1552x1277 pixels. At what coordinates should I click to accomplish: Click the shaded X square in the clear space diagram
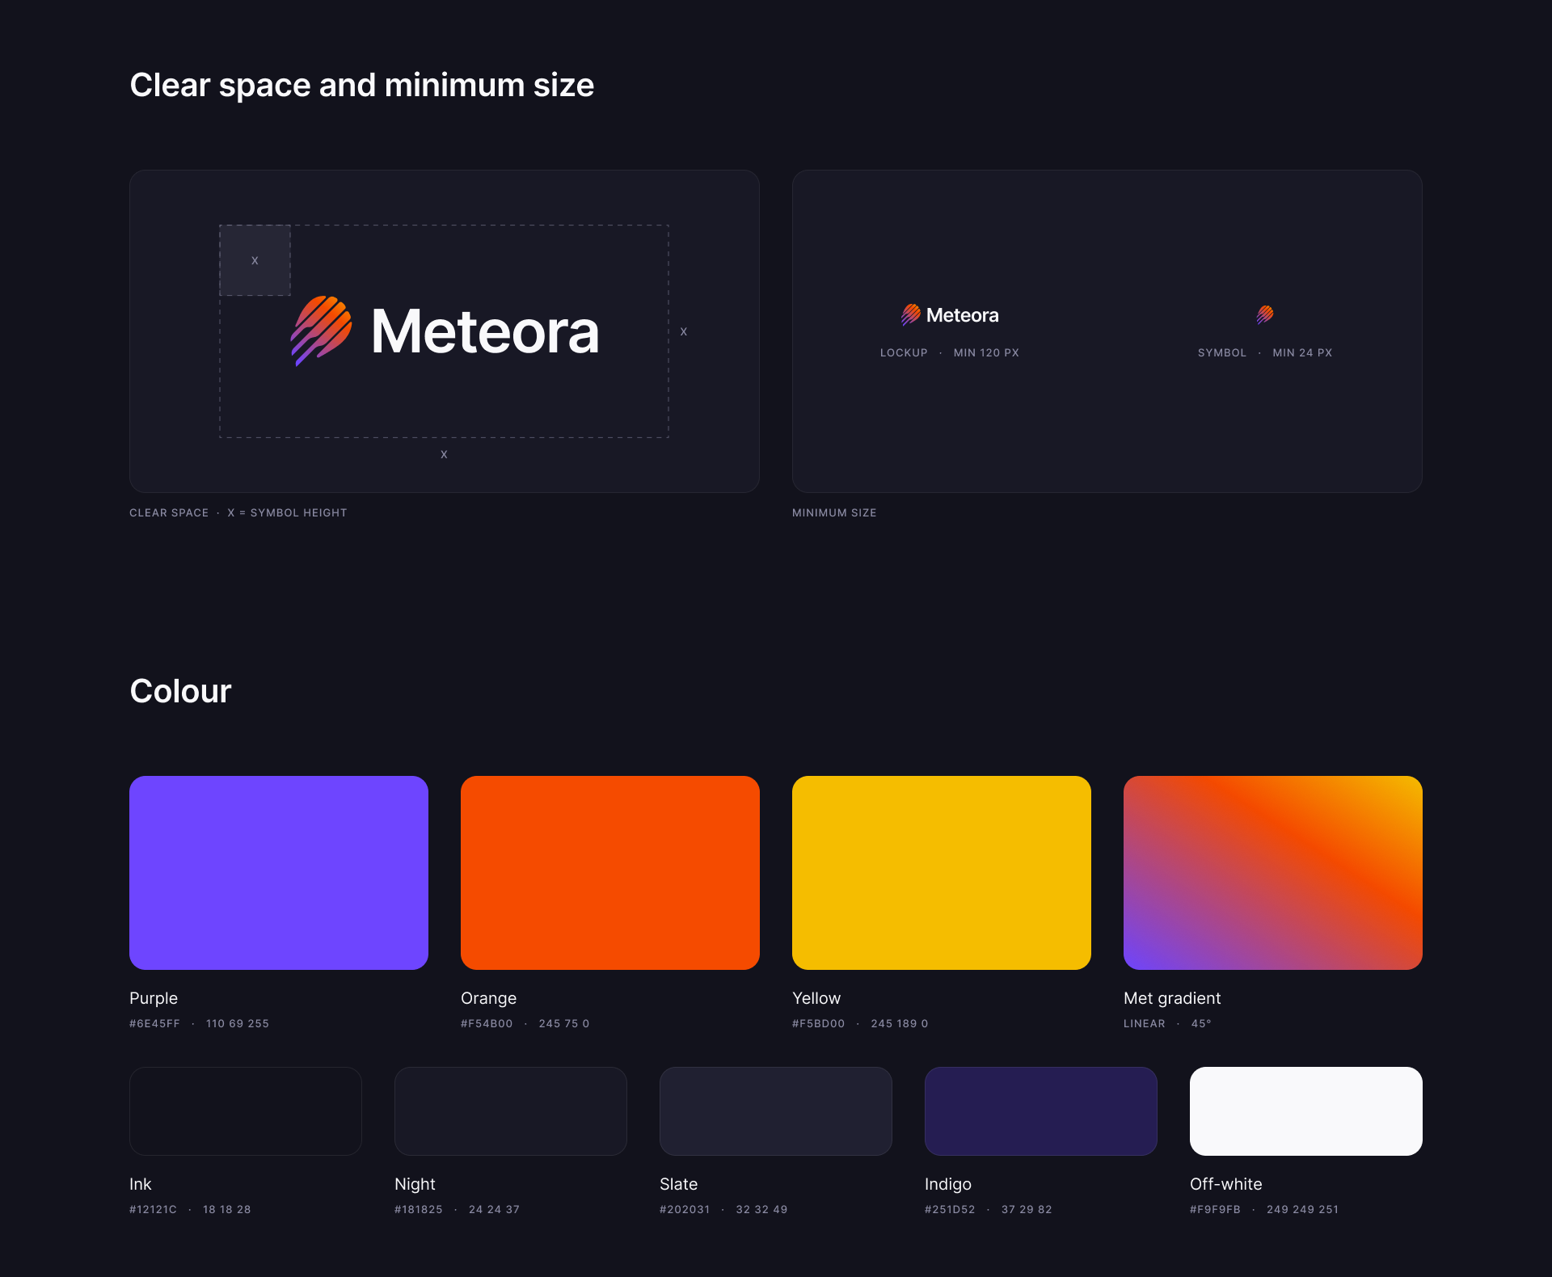(x=255, y=260)
